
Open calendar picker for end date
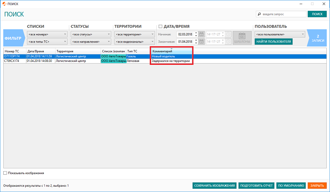tap(201, 42)
